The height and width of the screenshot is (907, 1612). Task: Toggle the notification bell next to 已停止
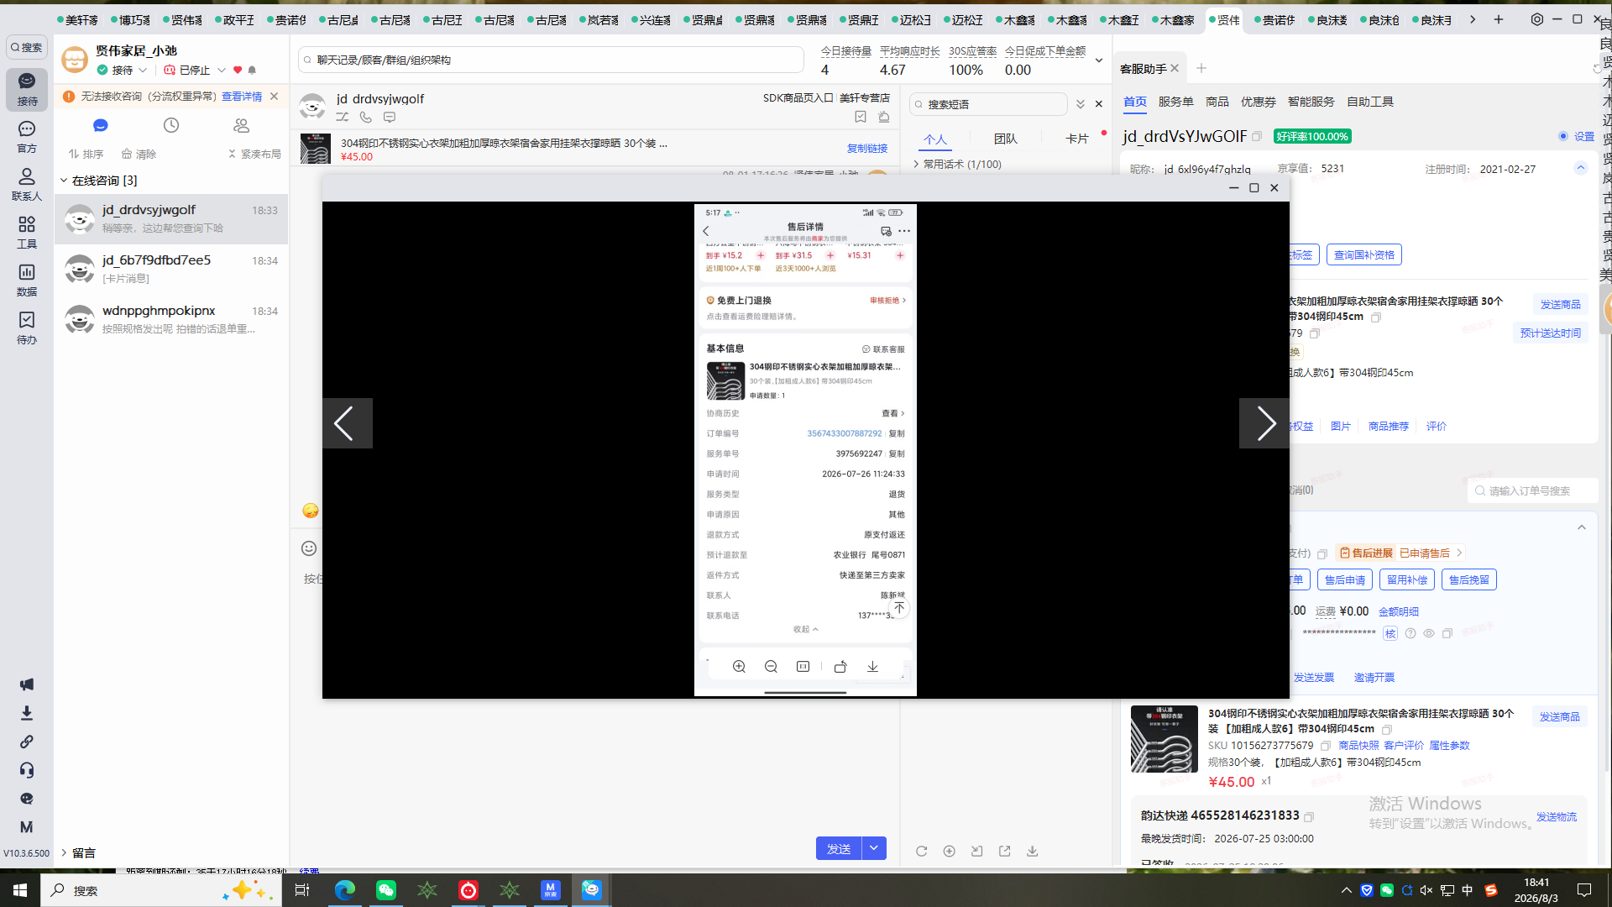252,71
